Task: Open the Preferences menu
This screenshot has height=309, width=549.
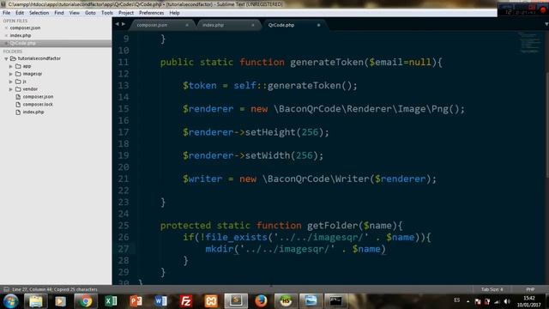Action: coord(151,13)
